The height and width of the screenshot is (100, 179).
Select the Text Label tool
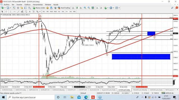point(34,12)
